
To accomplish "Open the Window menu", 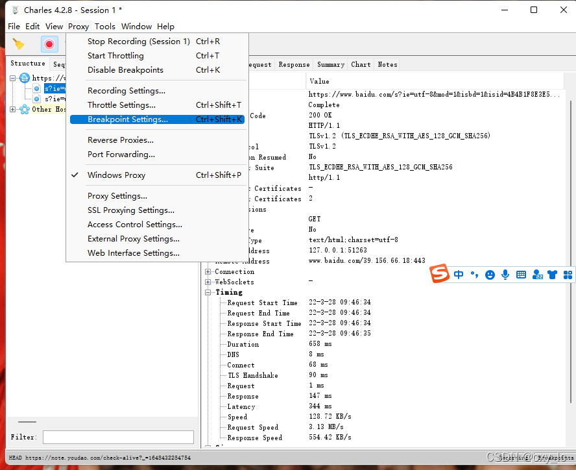I will point(136,27).
